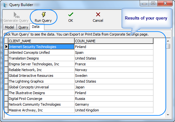The image size is (175, 122).
Task: Click the Query Builder title bar icon
Action: tap(5, 5)
